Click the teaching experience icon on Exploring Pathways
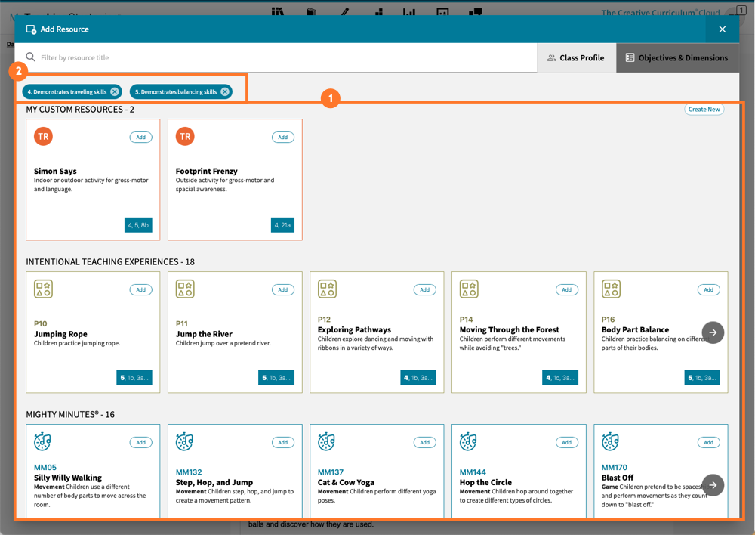The image size is (755, 535). pyautogui.click(x=327, y=289)
